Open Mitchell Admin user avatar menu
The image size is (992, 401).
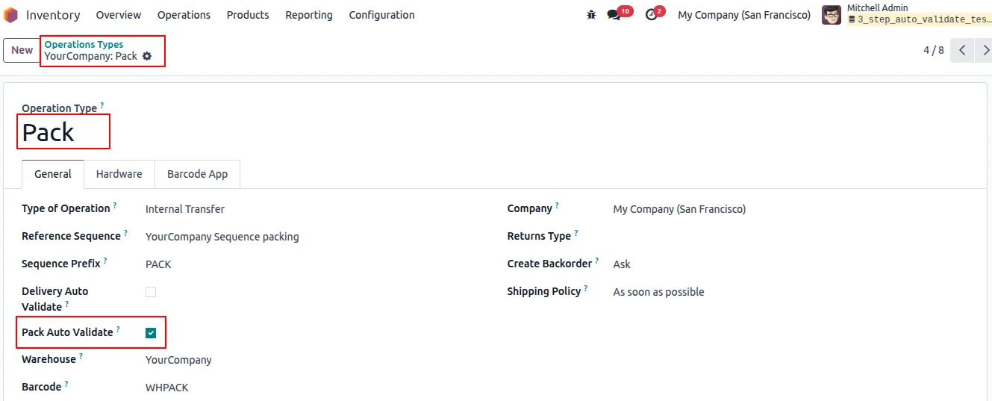[832, 15]
